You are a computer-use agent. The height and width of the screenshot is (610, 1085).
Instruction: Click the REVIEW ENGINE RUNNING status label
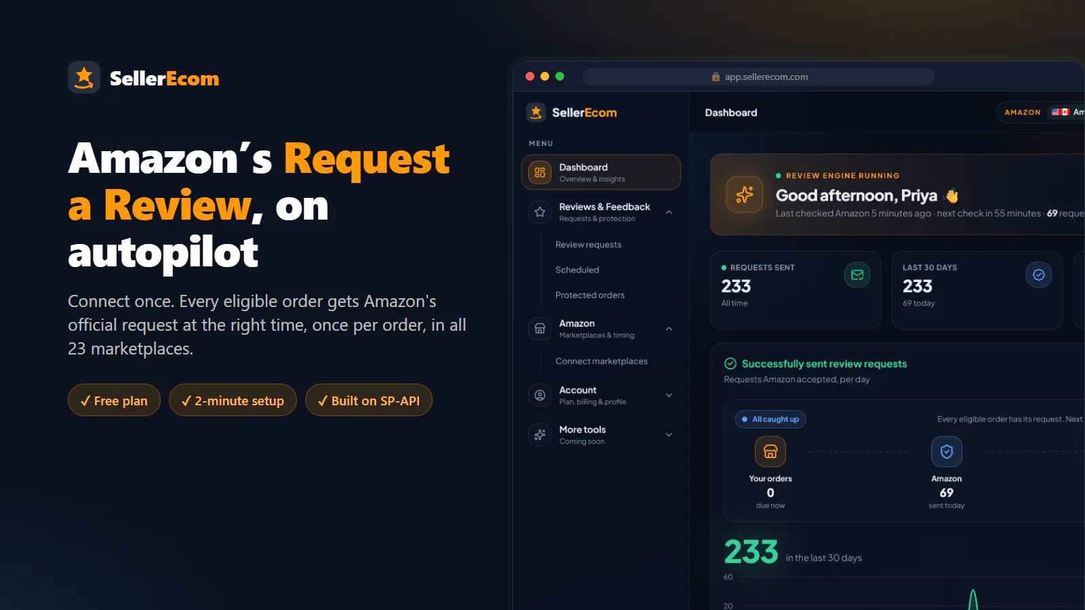[x=842, y=176]
